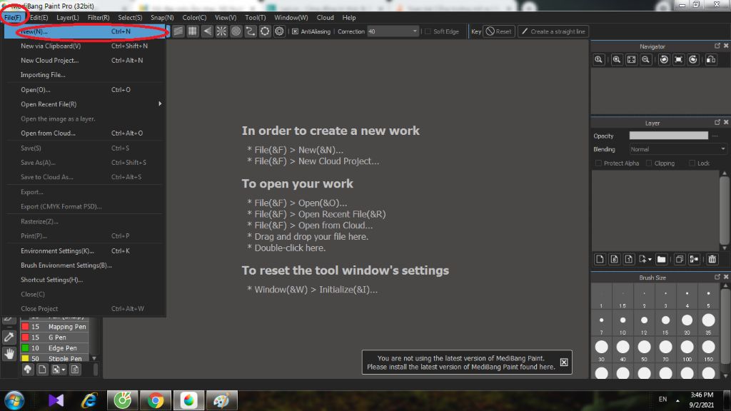Viewport: 731px width, 411px height.
Task: Select brush size 100 swatch
Action: (x=687, y=350)
